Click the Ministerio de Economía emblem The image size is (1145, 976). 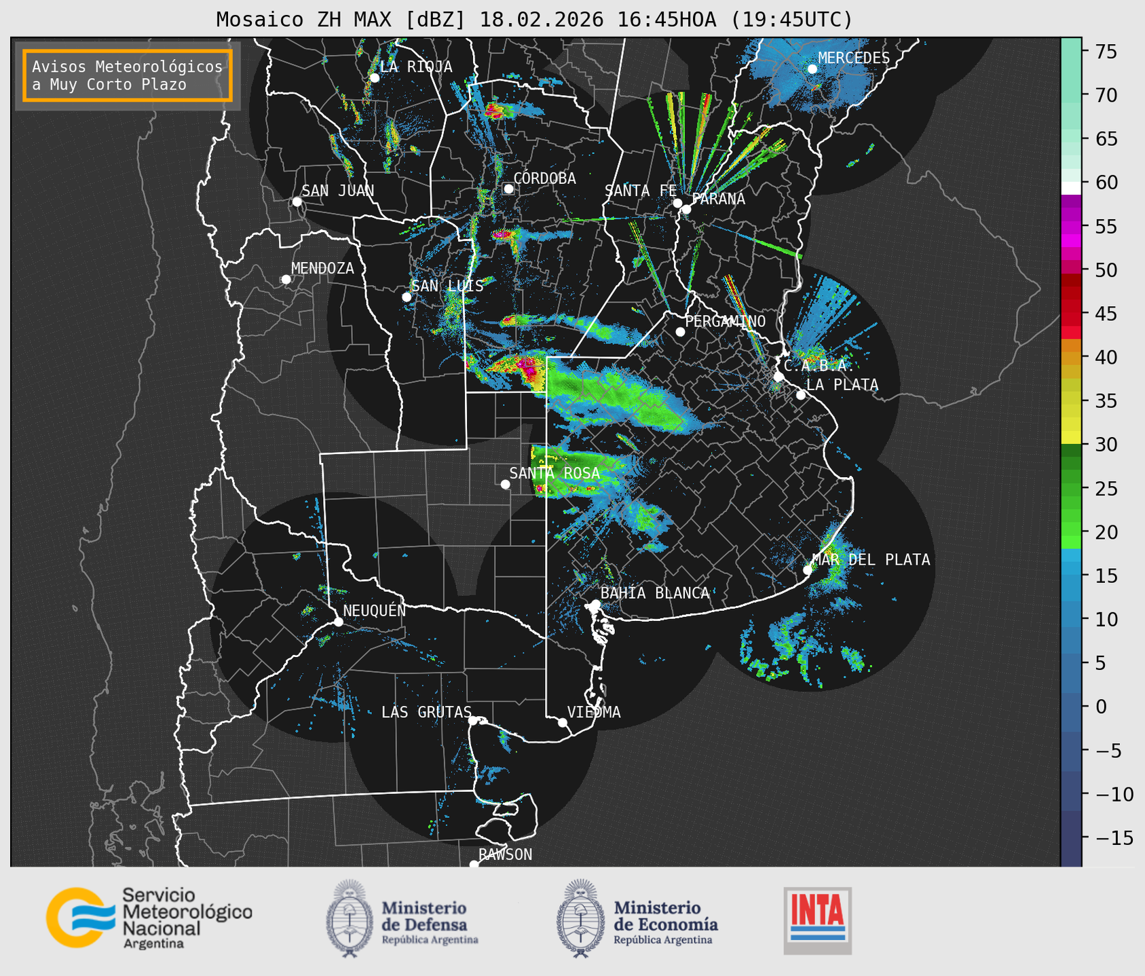tap(580, 918)
